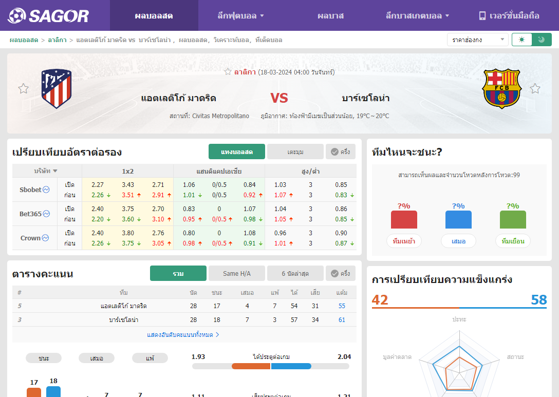Toggle ครึ่ง checkbox in odds comparison
559x397 pixels.
click(341, 152)
